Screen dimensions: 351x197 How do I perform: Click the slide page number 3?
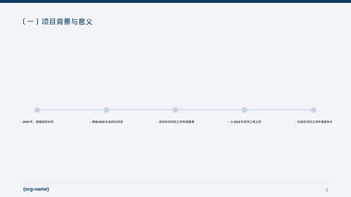coord(327,190)
